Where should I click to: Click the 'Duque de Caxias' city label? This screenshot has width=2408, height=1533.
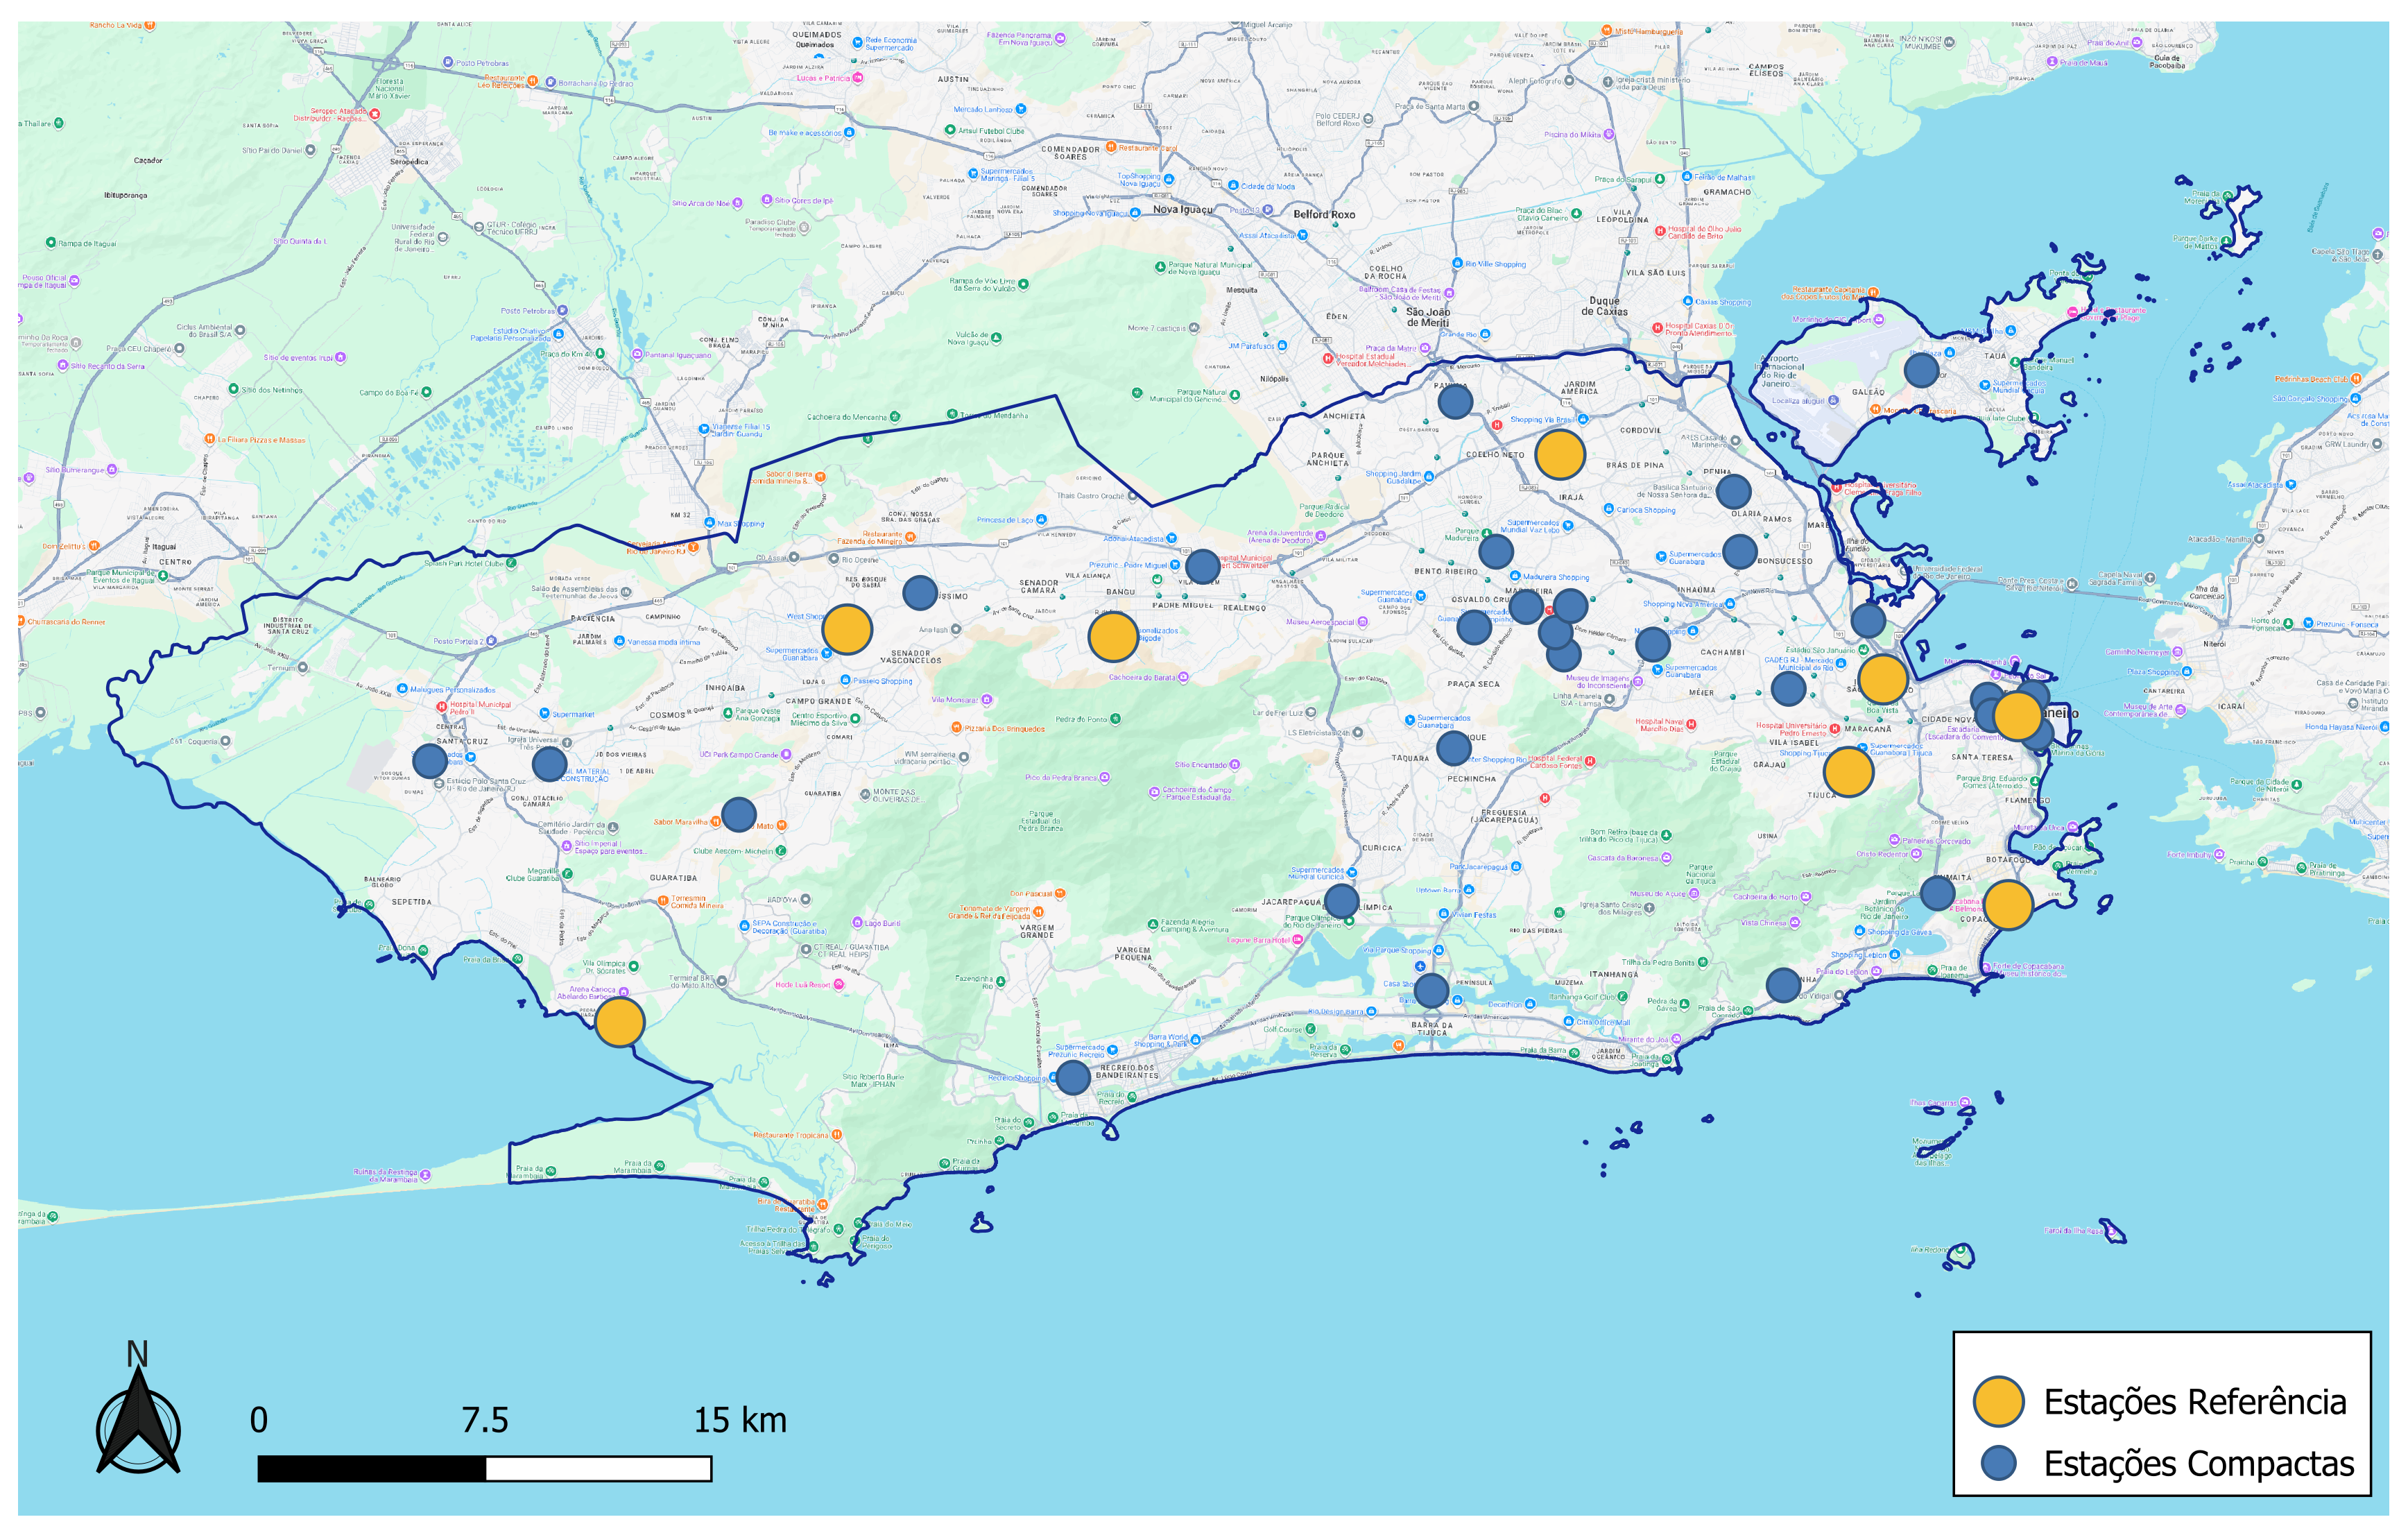pos(1604,306)
